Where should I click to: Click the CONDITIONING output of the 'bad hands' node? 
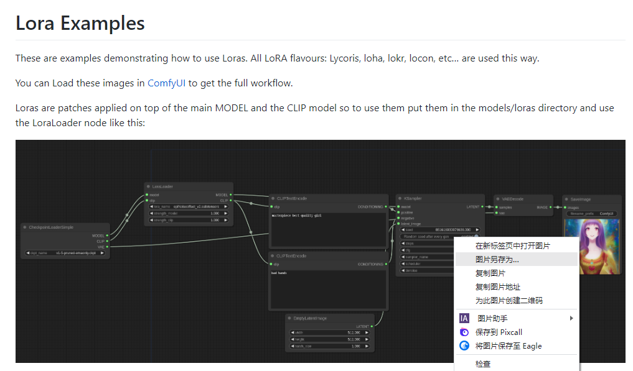(x=386, y=264)
